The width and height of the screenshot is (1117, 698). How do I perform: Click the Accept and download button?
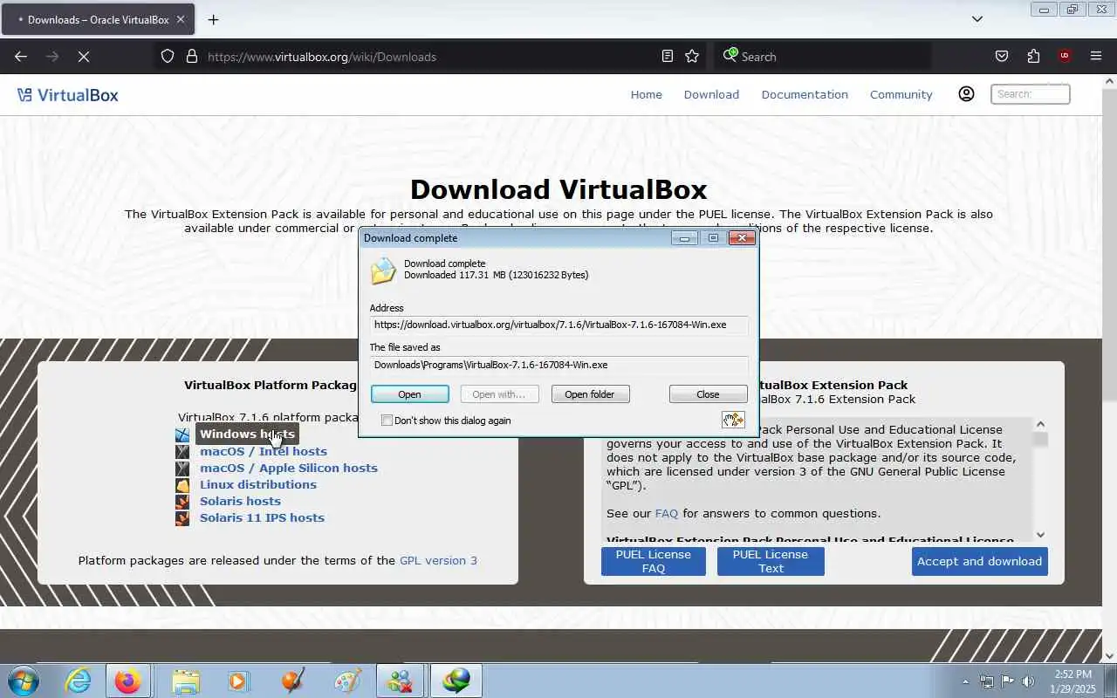pyautogui.click(x=979, y=561)
